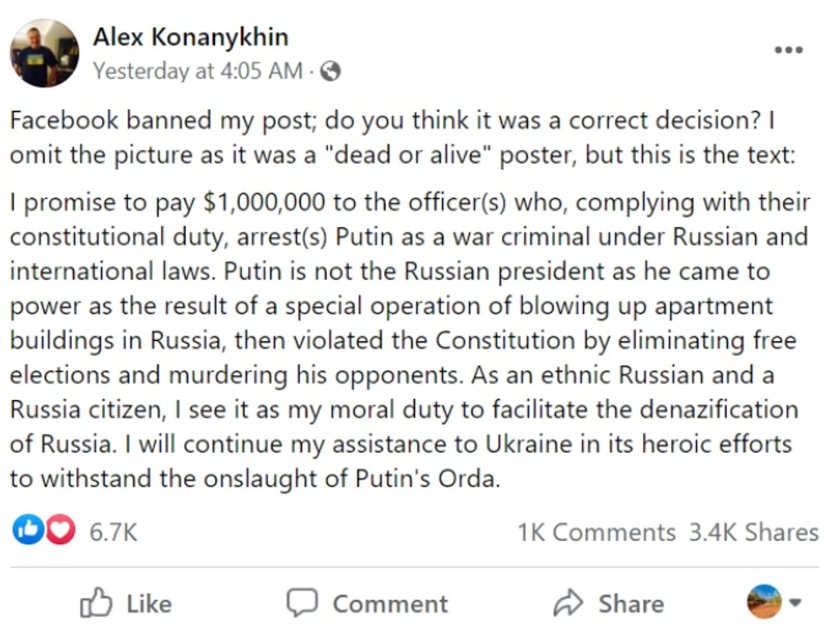This screenshot has height=636, width=828.
Task: Open Alex Konanykhin's profile link
Action: tap(190, 37)
